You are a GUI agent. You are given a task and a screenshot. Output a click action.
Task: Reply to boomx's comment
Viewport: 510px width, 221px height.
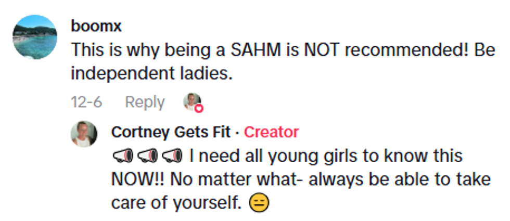tap(145, 102)
